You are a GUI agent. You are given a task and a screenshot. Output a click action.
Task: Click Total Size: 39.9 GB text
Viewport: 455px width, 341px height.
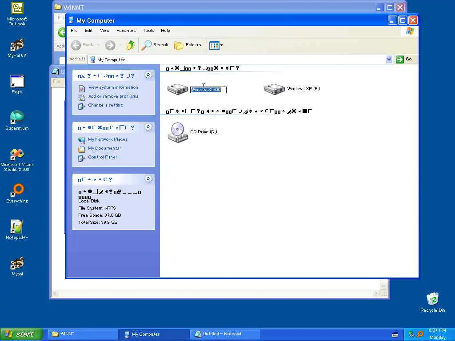click(98, 222)
